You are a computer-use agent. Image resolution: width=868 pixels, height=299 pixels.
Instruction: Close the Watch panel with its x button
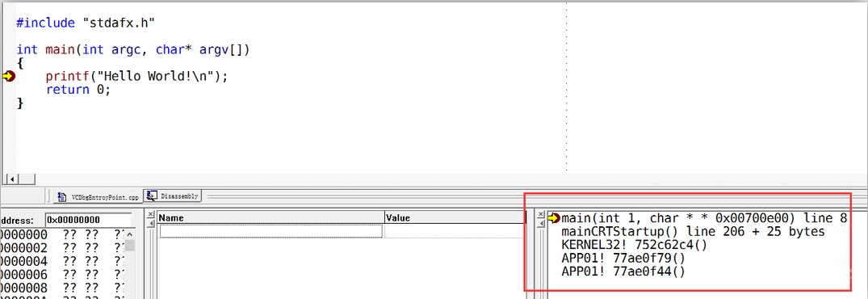(150, 215)
